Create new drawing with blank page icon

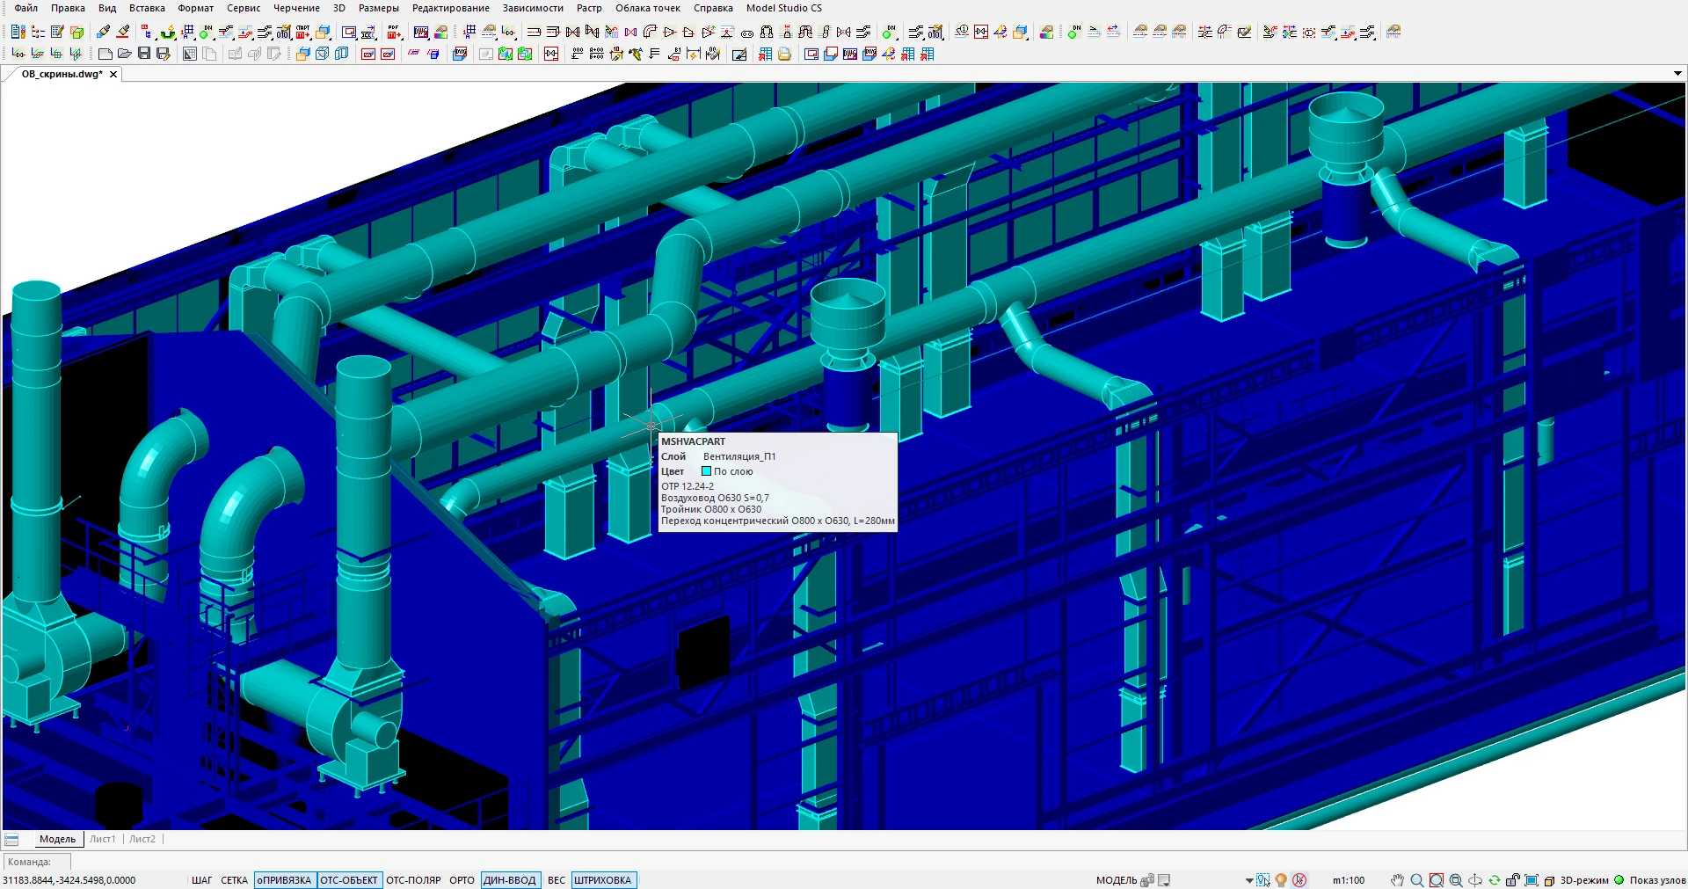(105, 55)
